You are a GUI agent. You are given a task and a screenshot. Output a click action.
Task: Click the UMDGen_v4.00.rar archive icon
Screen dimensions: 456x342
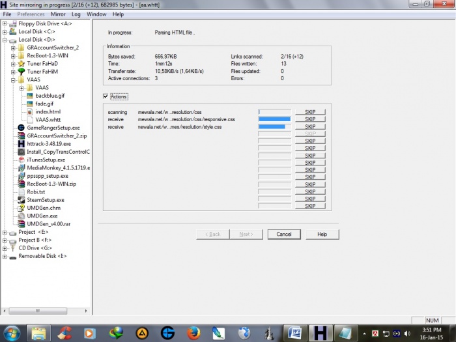(x=21, y=224)
